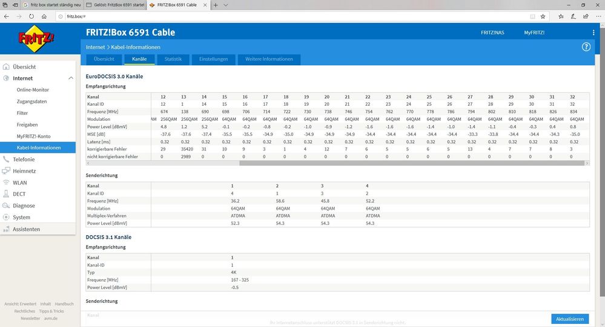The image size is (605, 327).
Task: Click Internet in the breadcrumb
Action: [x=95, y=47]
